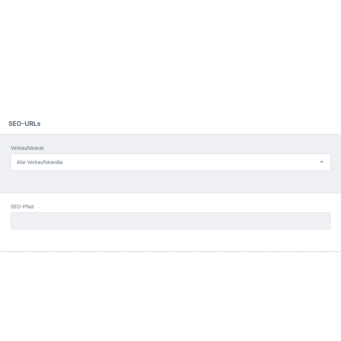This screenshot has height=341, width=341.
Task: Click the right end of SEO-Pfad input
Action: coord(325,221)
